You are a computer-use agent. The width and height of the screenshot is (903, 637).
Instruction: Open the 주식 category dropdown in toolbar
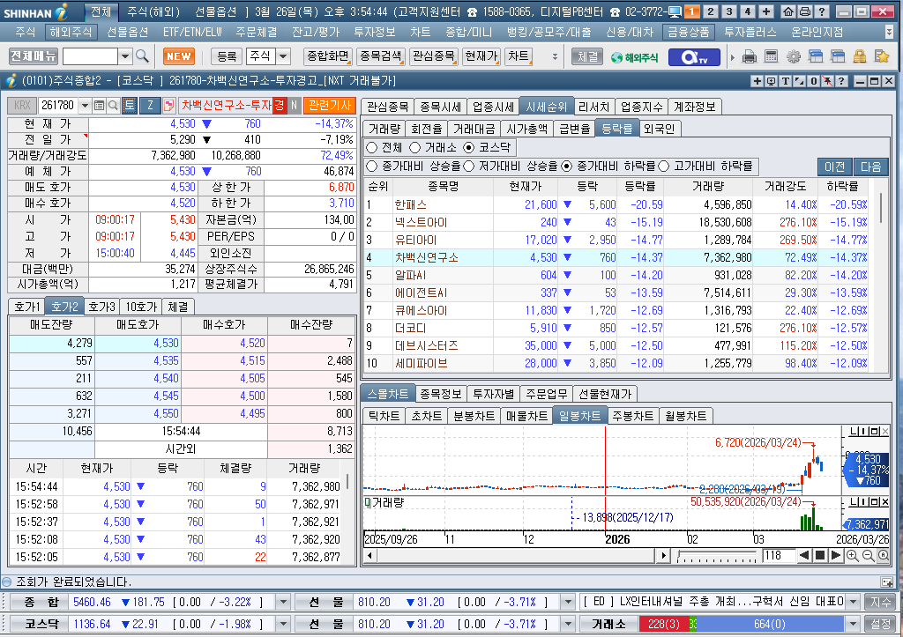tap(283, 56)
